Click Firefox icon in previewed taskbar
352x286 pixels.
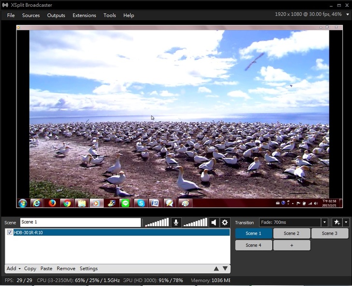pyautogui.click(x=52, y=203)
